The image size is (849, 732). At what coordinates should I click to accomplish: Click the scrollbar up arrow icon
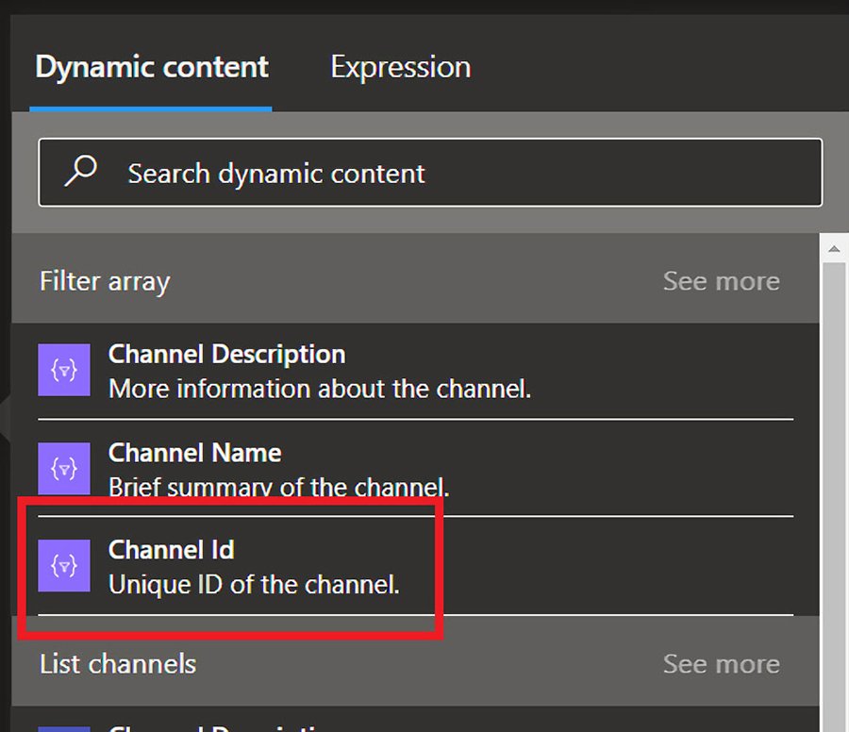coord(834,248)
